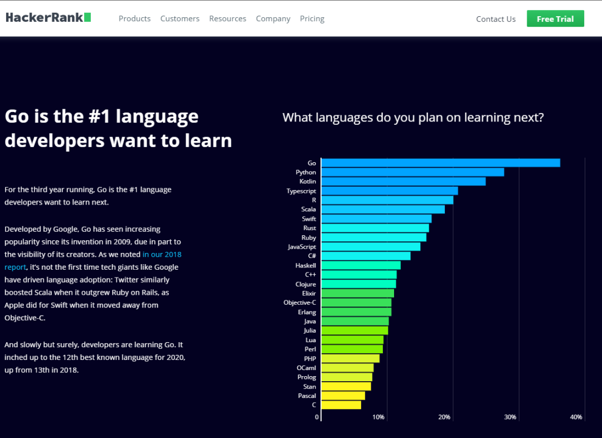
Task: Click the 'Clojure' axis label
Action: [x=305, y=284]
